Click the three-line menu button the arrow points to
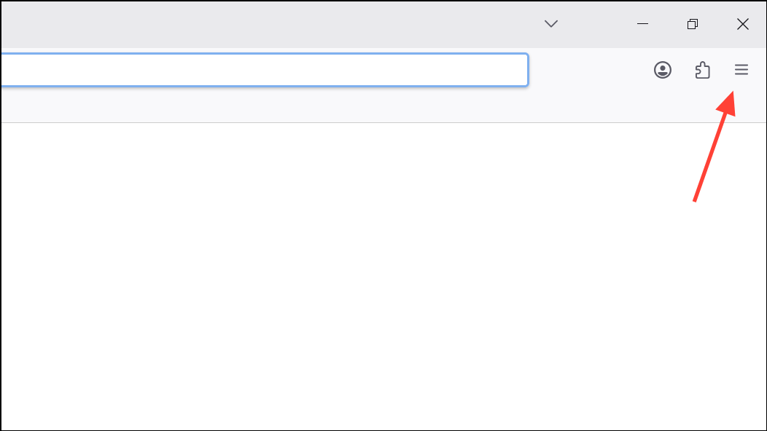767x431 pixels. pyautogui.click(x=741, y=70)
